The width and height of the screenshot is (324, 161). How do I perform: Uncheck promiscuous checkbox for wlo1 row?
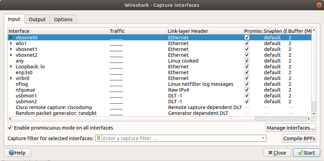coord(247,43)
